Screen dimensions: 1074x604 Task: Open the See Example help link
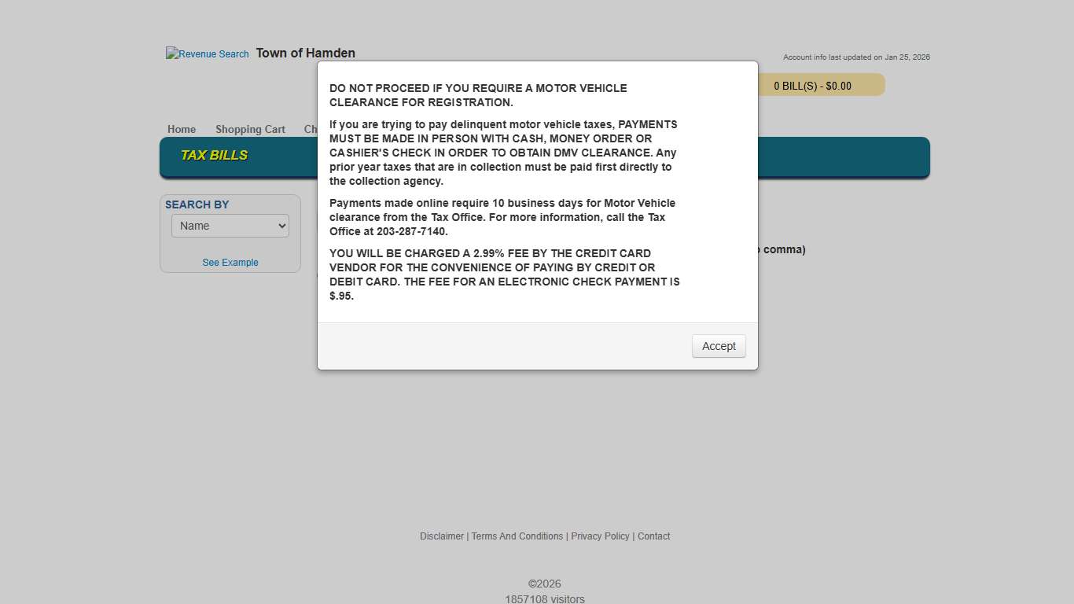[x=230, y=262]
